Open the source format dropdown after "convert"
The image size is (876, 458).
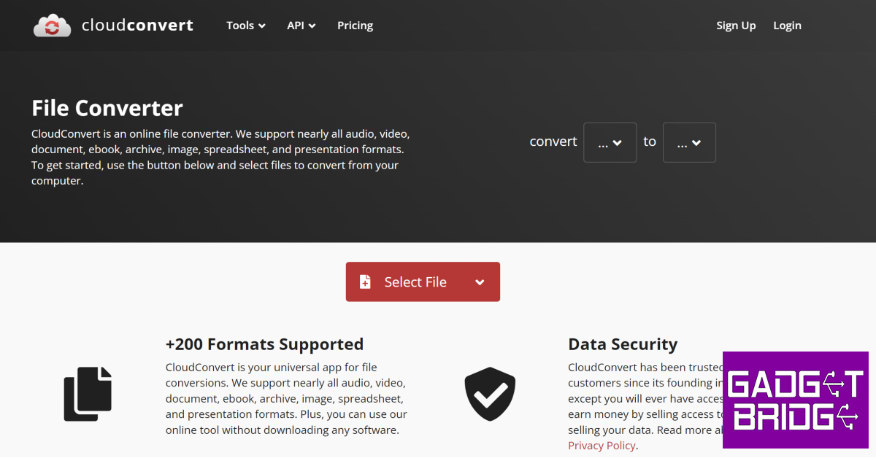click(610, 142)
